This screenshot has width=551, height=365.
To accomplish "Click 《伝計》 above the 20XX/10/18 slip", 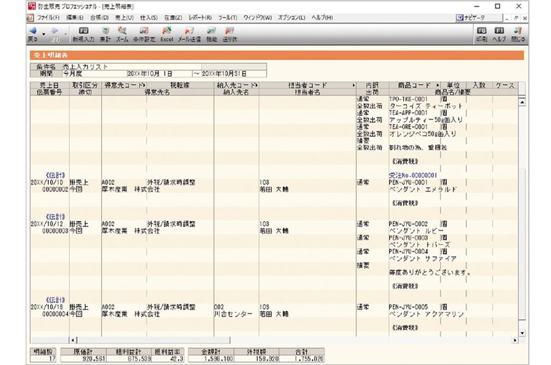I will [56, 300].
